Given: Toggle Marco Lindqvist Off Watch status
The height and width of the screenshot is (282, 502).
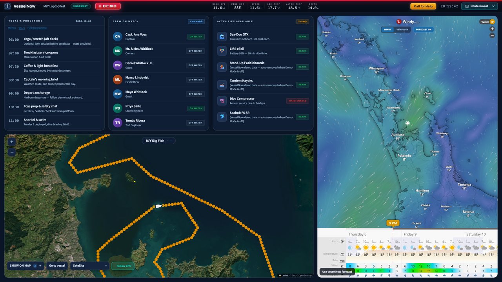Looking at the screenshot, I should [x=195, y=80].
